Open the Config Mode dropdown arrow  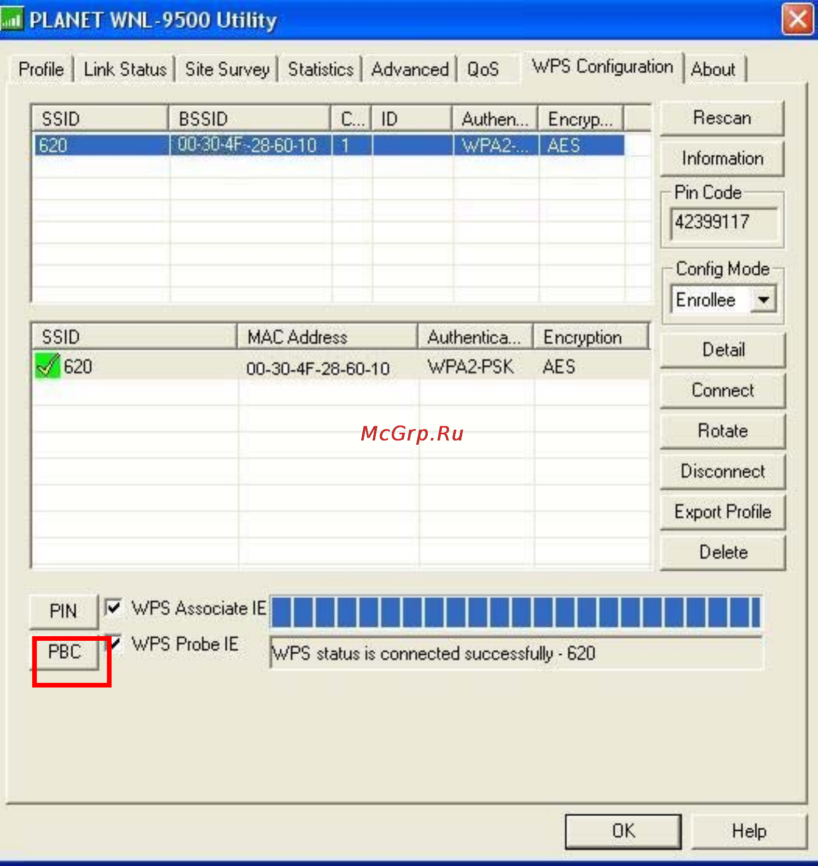click(x=764, y=299)
